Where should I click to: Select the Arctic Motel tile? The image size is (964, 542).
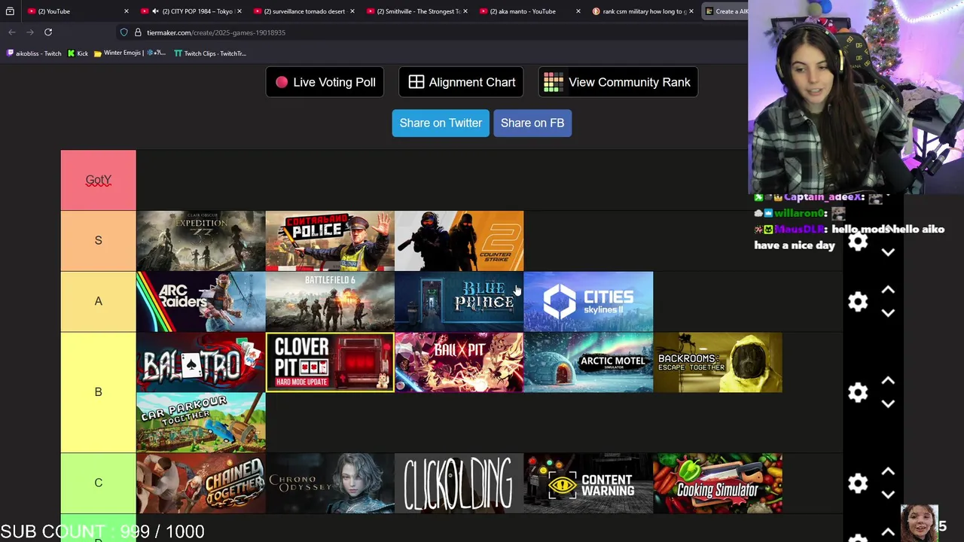click(x=588, y=362)
